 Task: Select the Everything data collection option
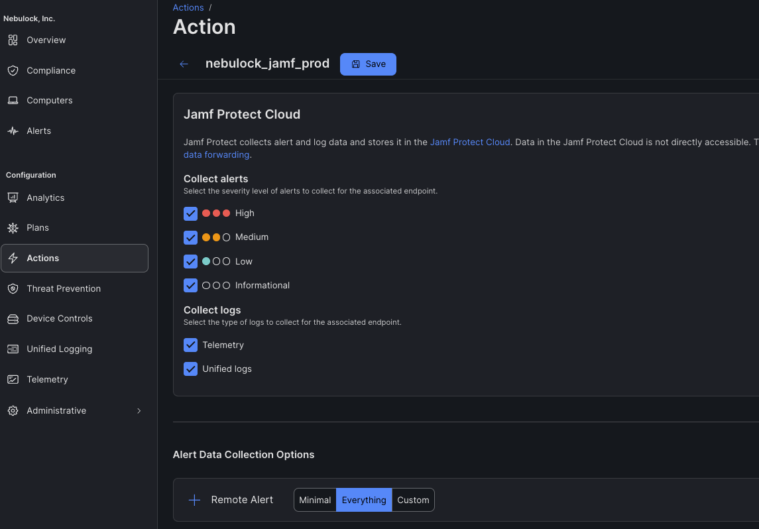[364, 500]
